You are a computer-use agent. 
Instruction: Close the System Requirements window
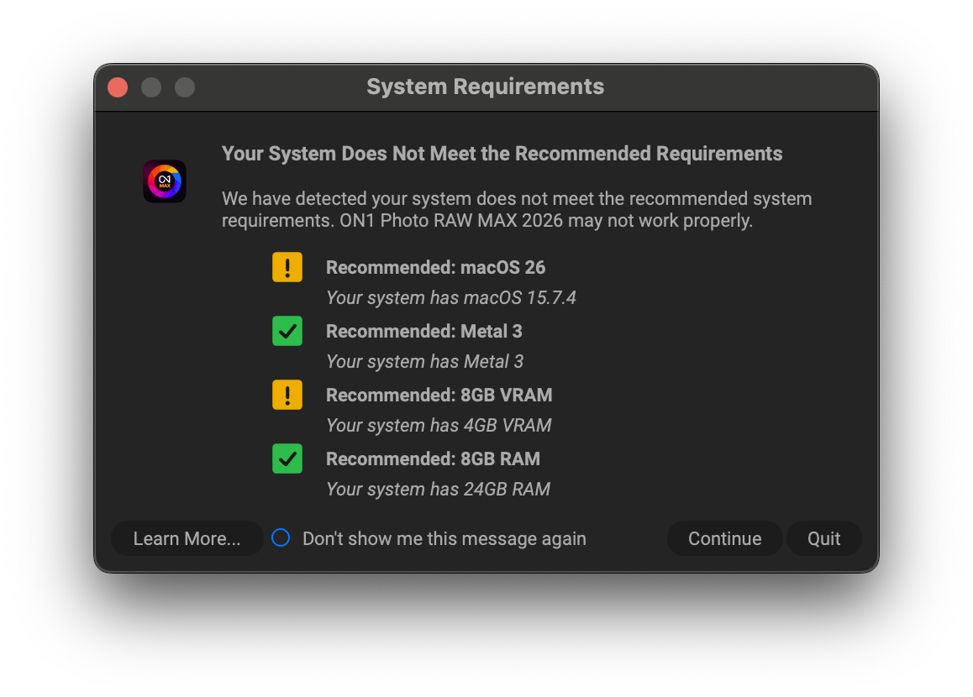click(118, 87)
